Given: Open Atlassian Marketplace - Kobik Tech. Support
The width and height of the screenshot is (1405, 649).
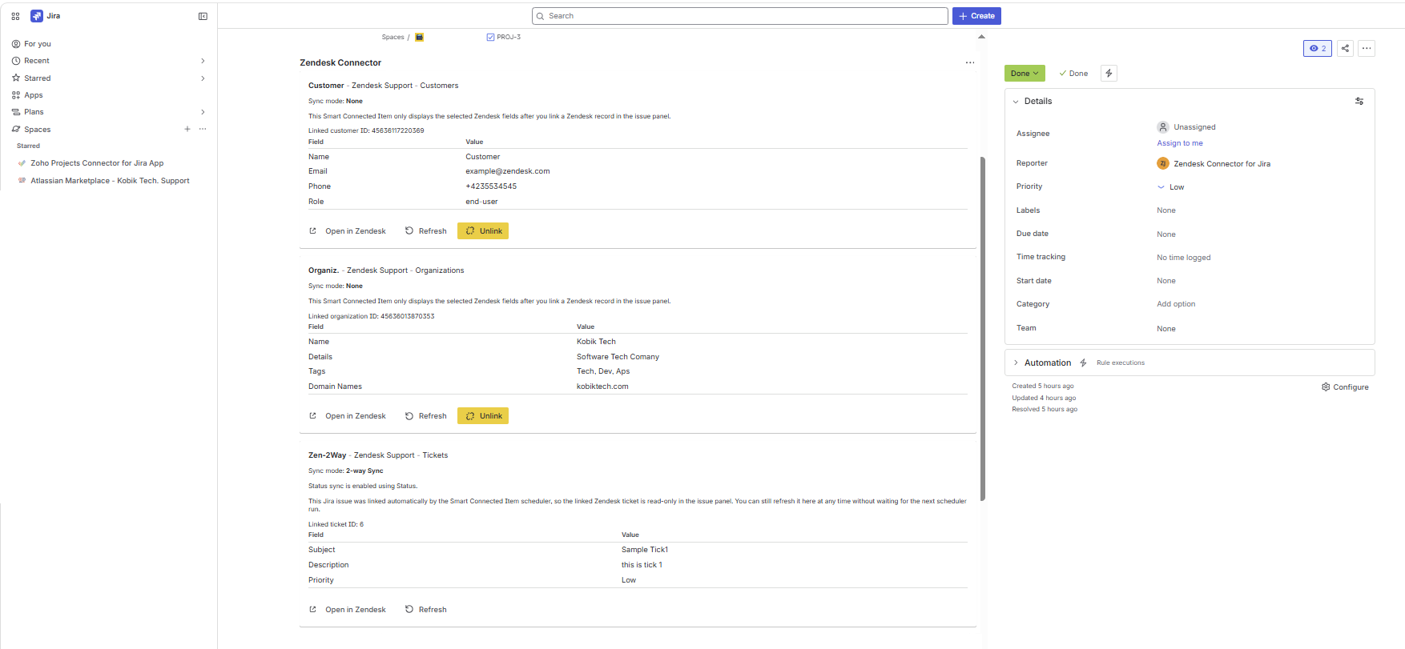Looking at the screenshot, I should click(x=110, y=181).
